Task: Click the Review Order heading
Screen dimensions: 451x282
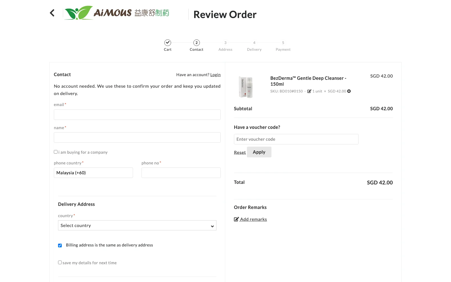Action: (225, 14)
